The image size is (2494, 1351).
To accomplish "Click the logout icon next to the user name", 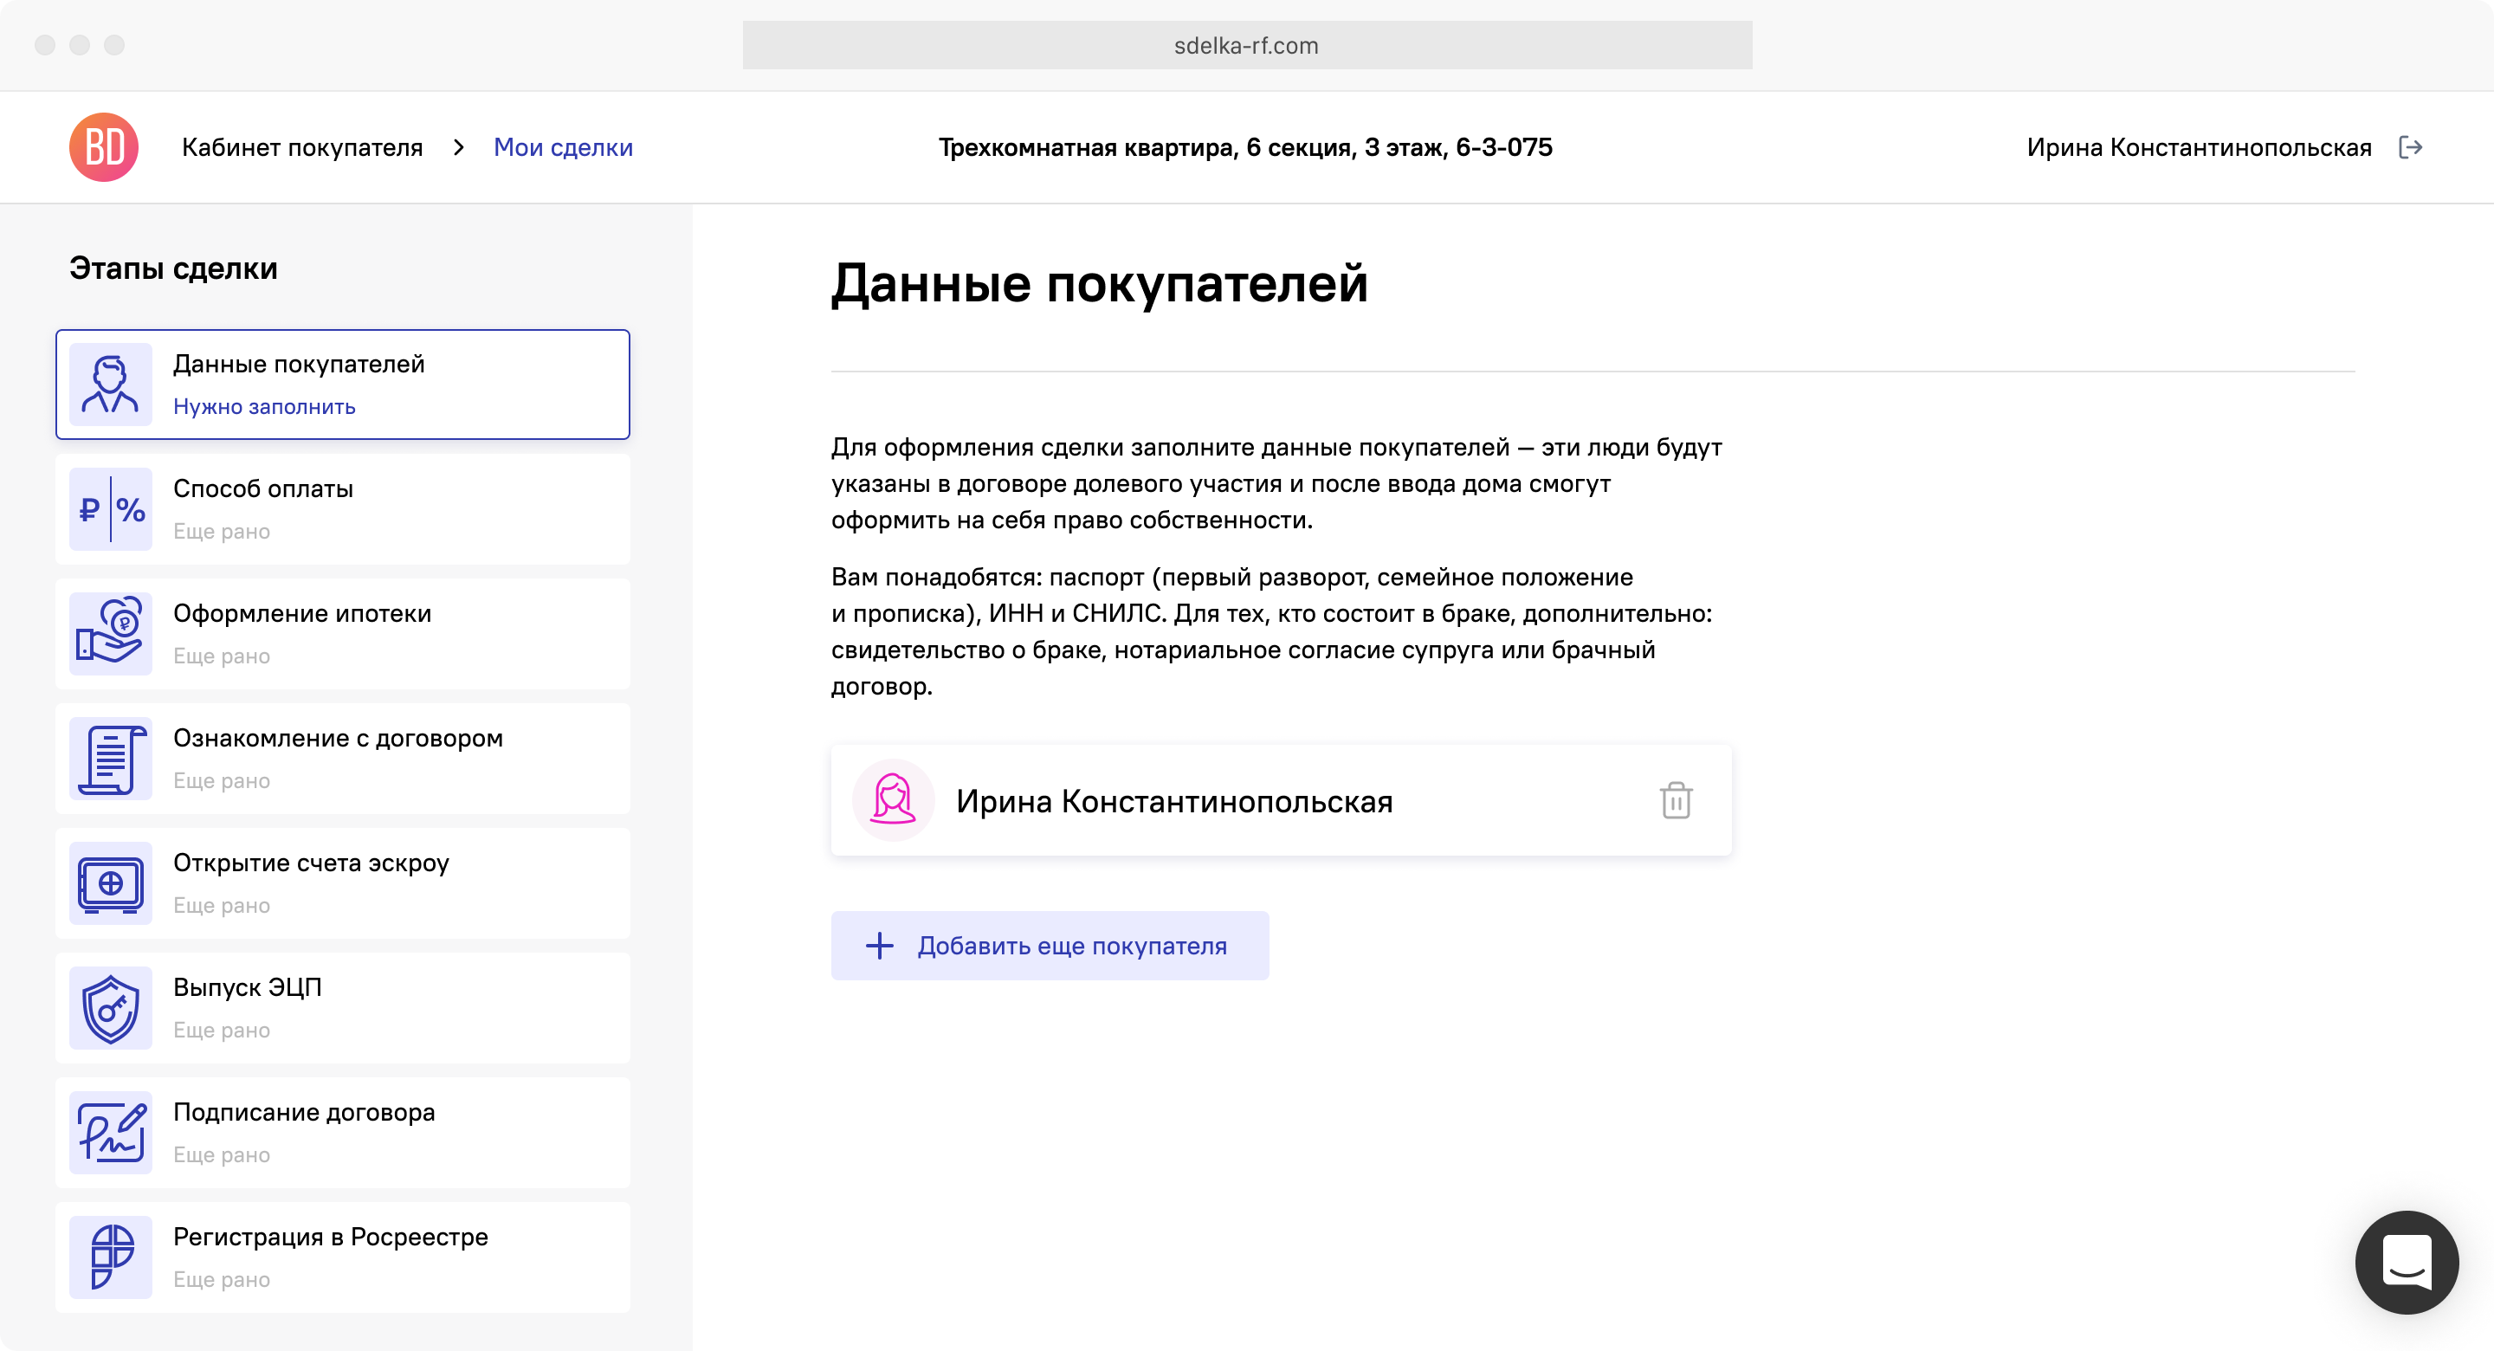I will (x=2411, y=147).
